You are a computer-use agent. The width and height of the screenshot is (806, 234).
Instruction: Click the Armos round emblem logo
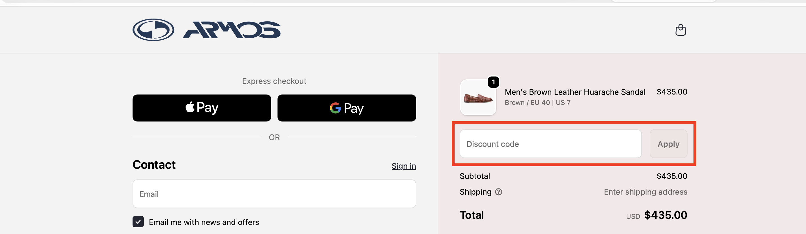pos(153,30)
